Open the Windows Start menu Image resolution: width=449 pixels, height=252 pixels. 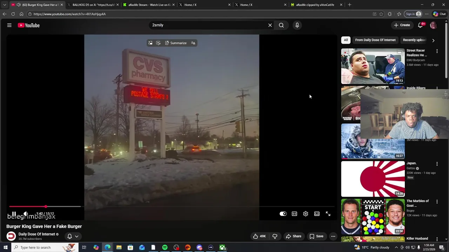(x=5, y=247)
